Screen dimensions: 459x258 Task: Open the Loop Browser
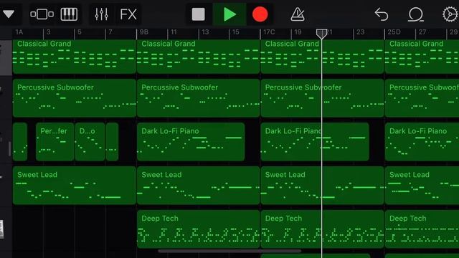(415, 14)
